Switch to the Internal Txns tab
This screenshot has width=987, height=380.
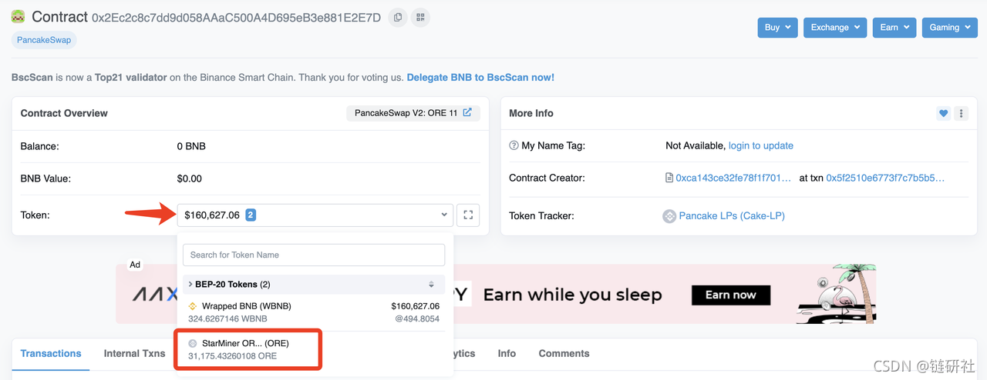pyautogui.click(x=135, y=354)
